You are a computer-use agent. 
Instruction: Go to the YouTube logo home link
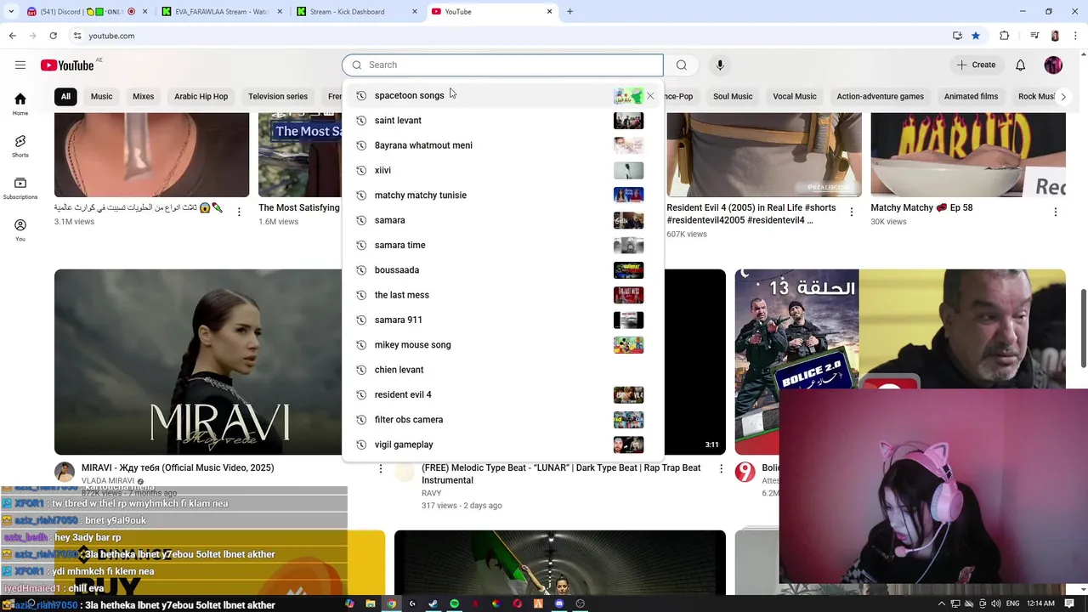[x=67, y=65]
